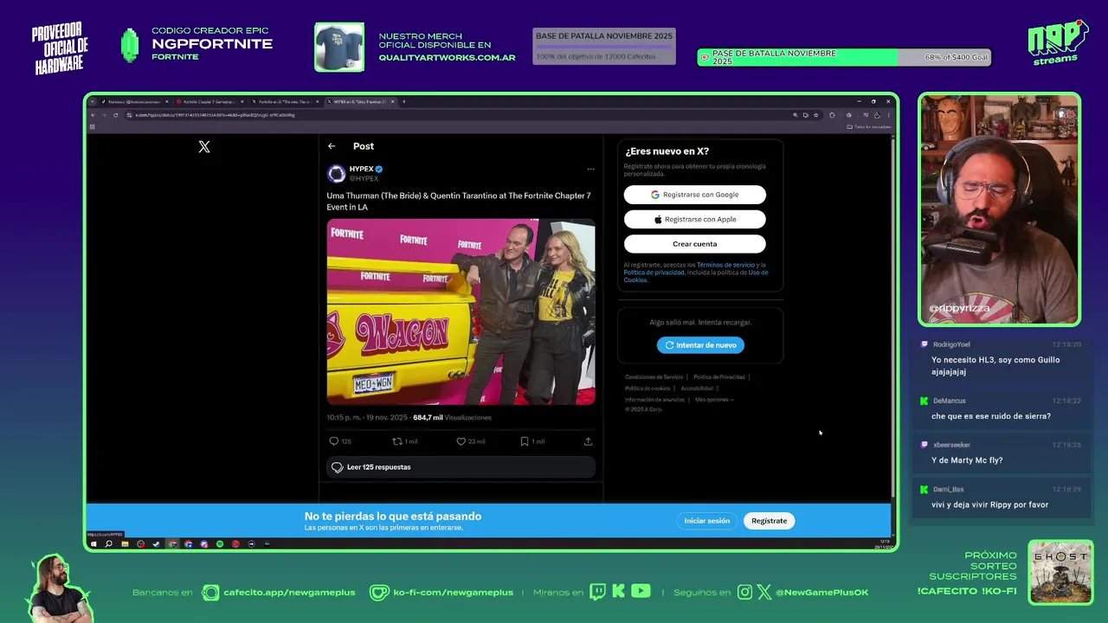The width and height of the screenshot is (1108, 623).
Task: Expand Más opciones footer menu
Action: [x=714, y=400]
